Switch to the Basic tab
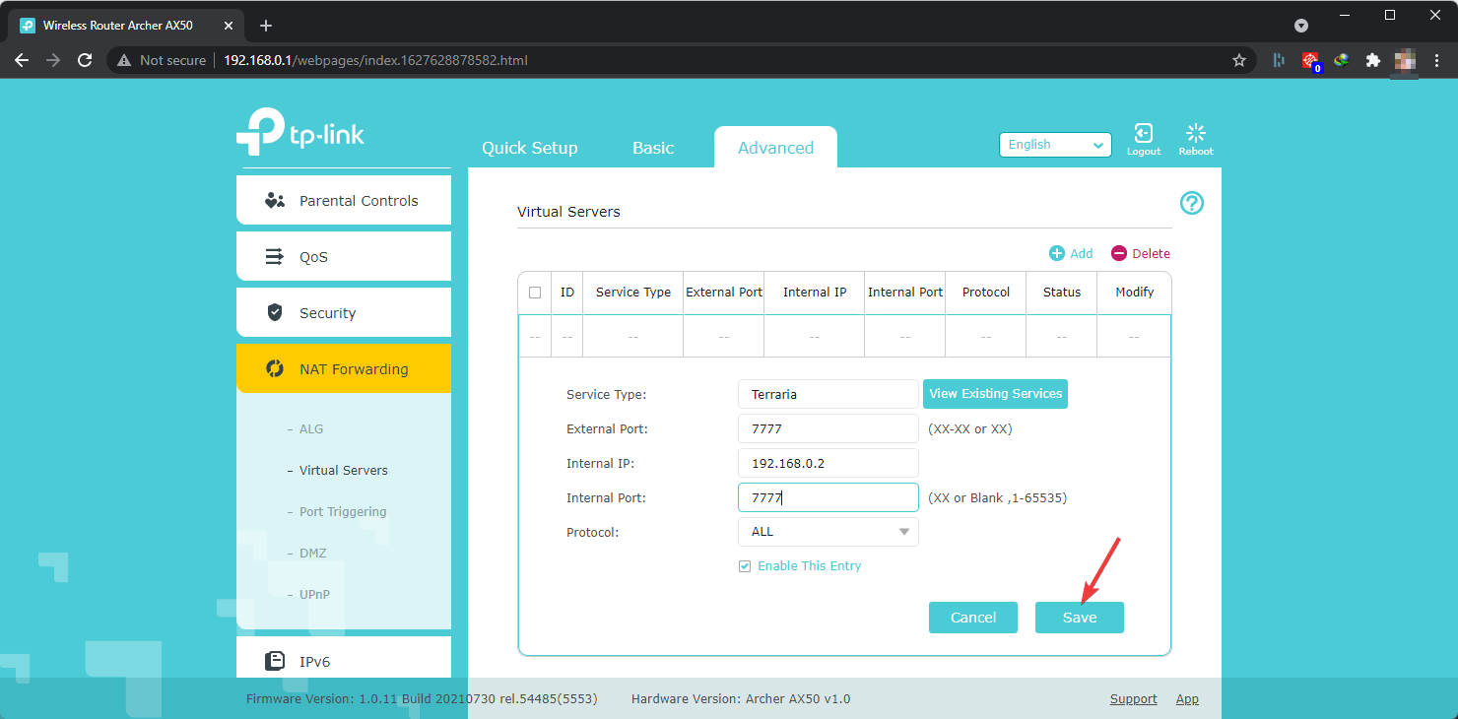1458x719 pixels. pyautogui.click(x=653, y=148)
